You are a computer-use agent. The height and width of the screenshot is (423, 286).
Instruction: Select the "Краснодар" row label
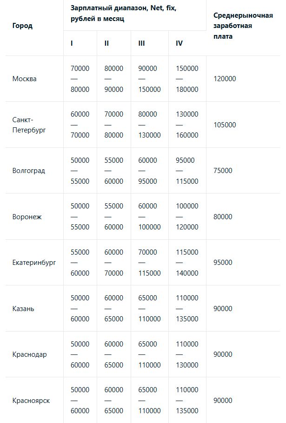click(x=29, y=354)
